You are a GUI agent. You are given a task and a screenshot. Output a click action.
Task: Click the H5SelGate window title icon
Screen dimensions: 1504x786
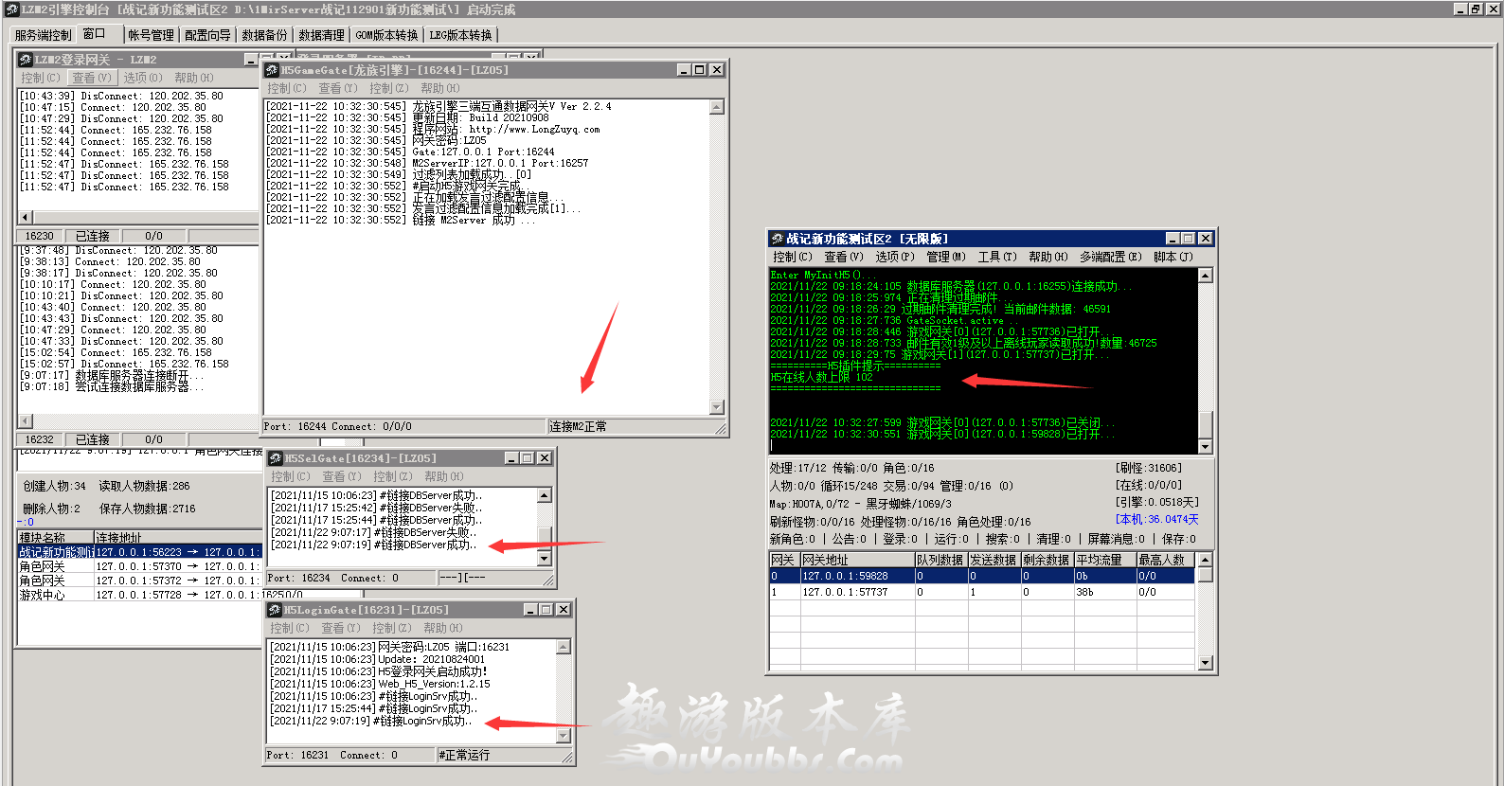click(276, 458)
